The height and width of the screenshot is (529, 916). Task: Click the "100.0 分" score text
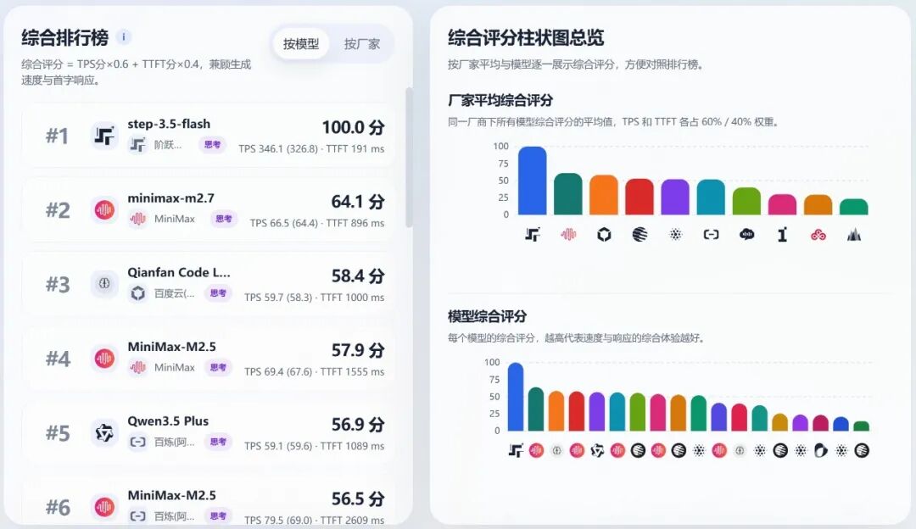pos(354,127)
